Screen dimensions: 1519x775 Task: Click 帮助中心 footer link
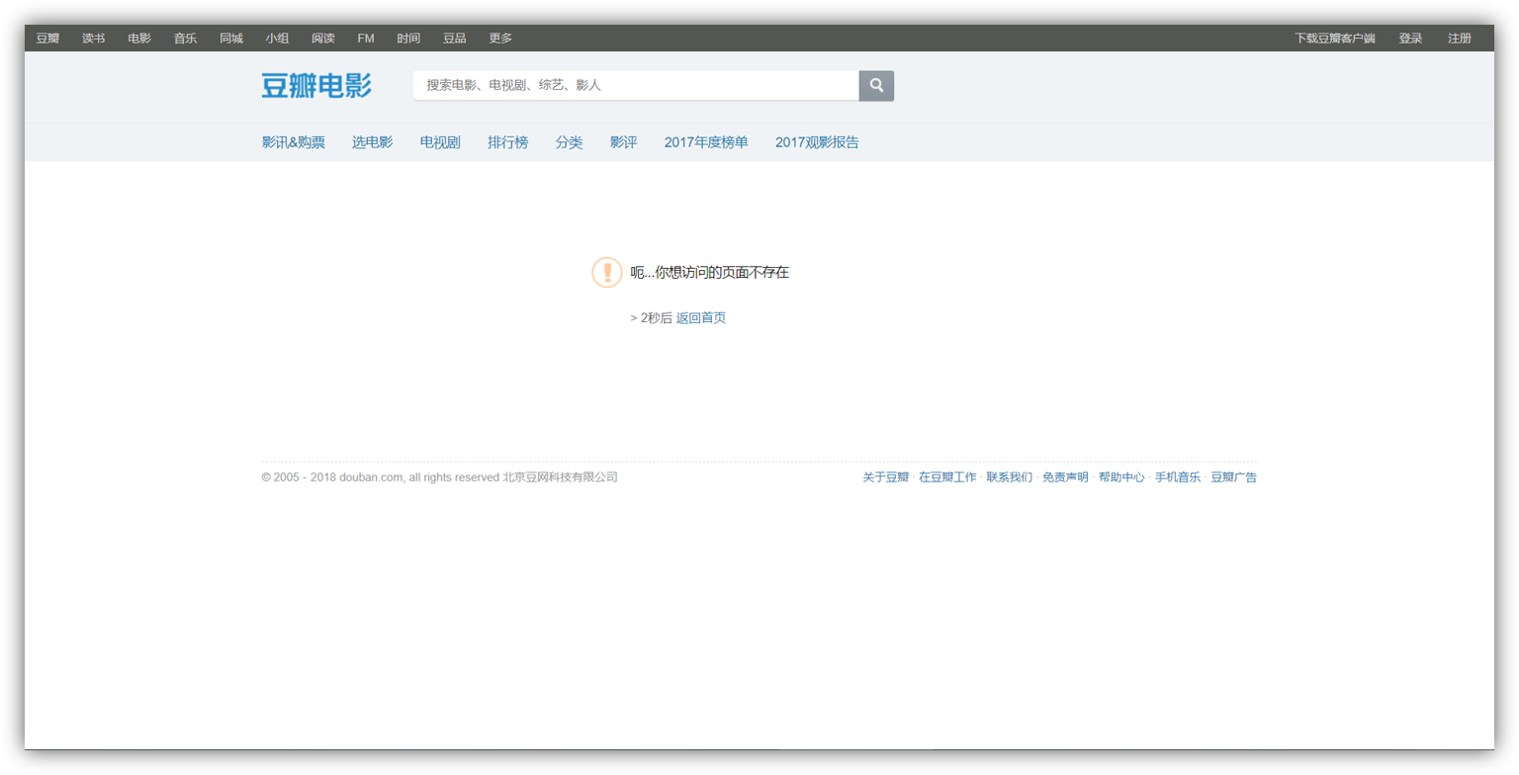point(1122,477)
